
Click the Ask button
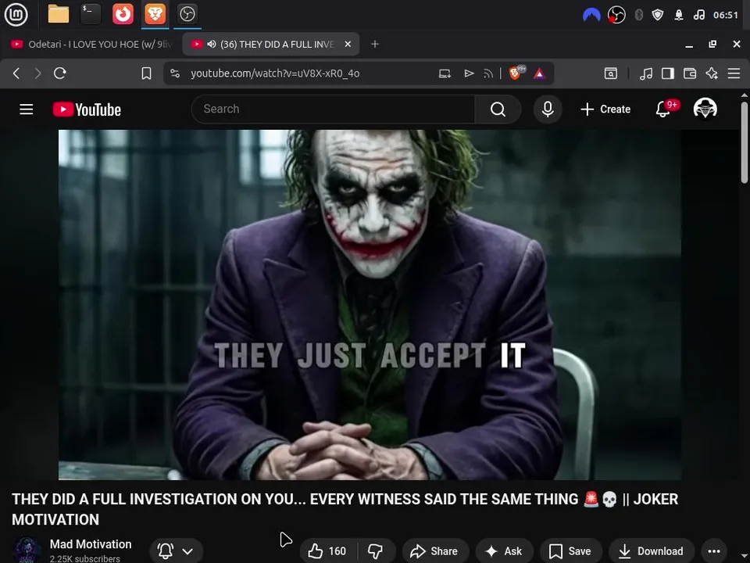coord(504,551)
